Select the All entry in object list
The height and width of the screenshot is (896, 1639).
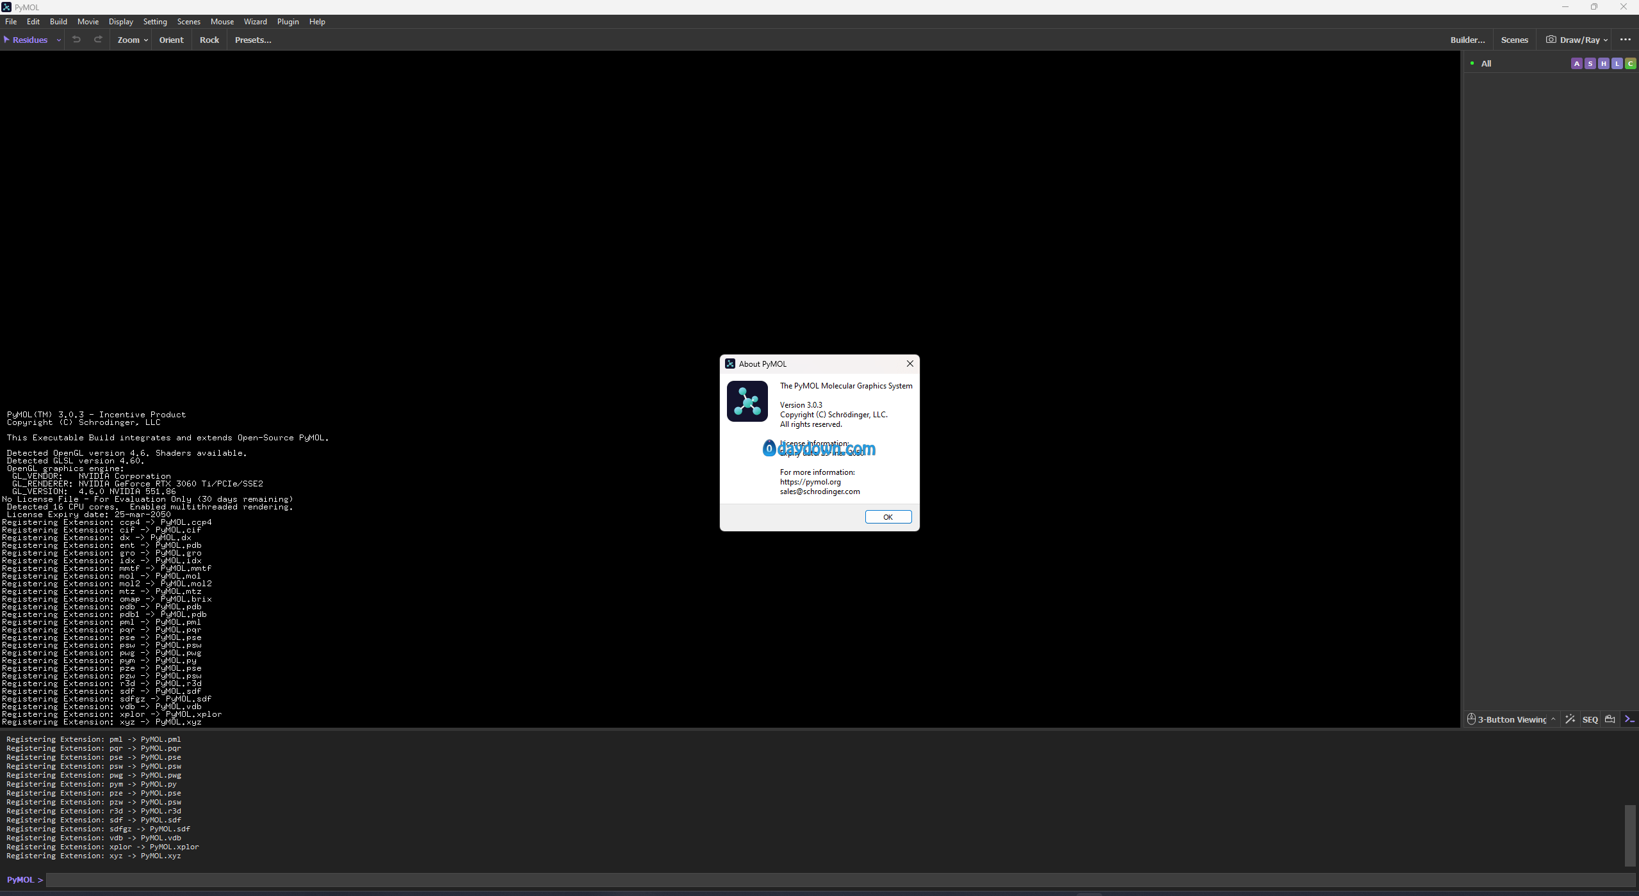click(1486, 63)
